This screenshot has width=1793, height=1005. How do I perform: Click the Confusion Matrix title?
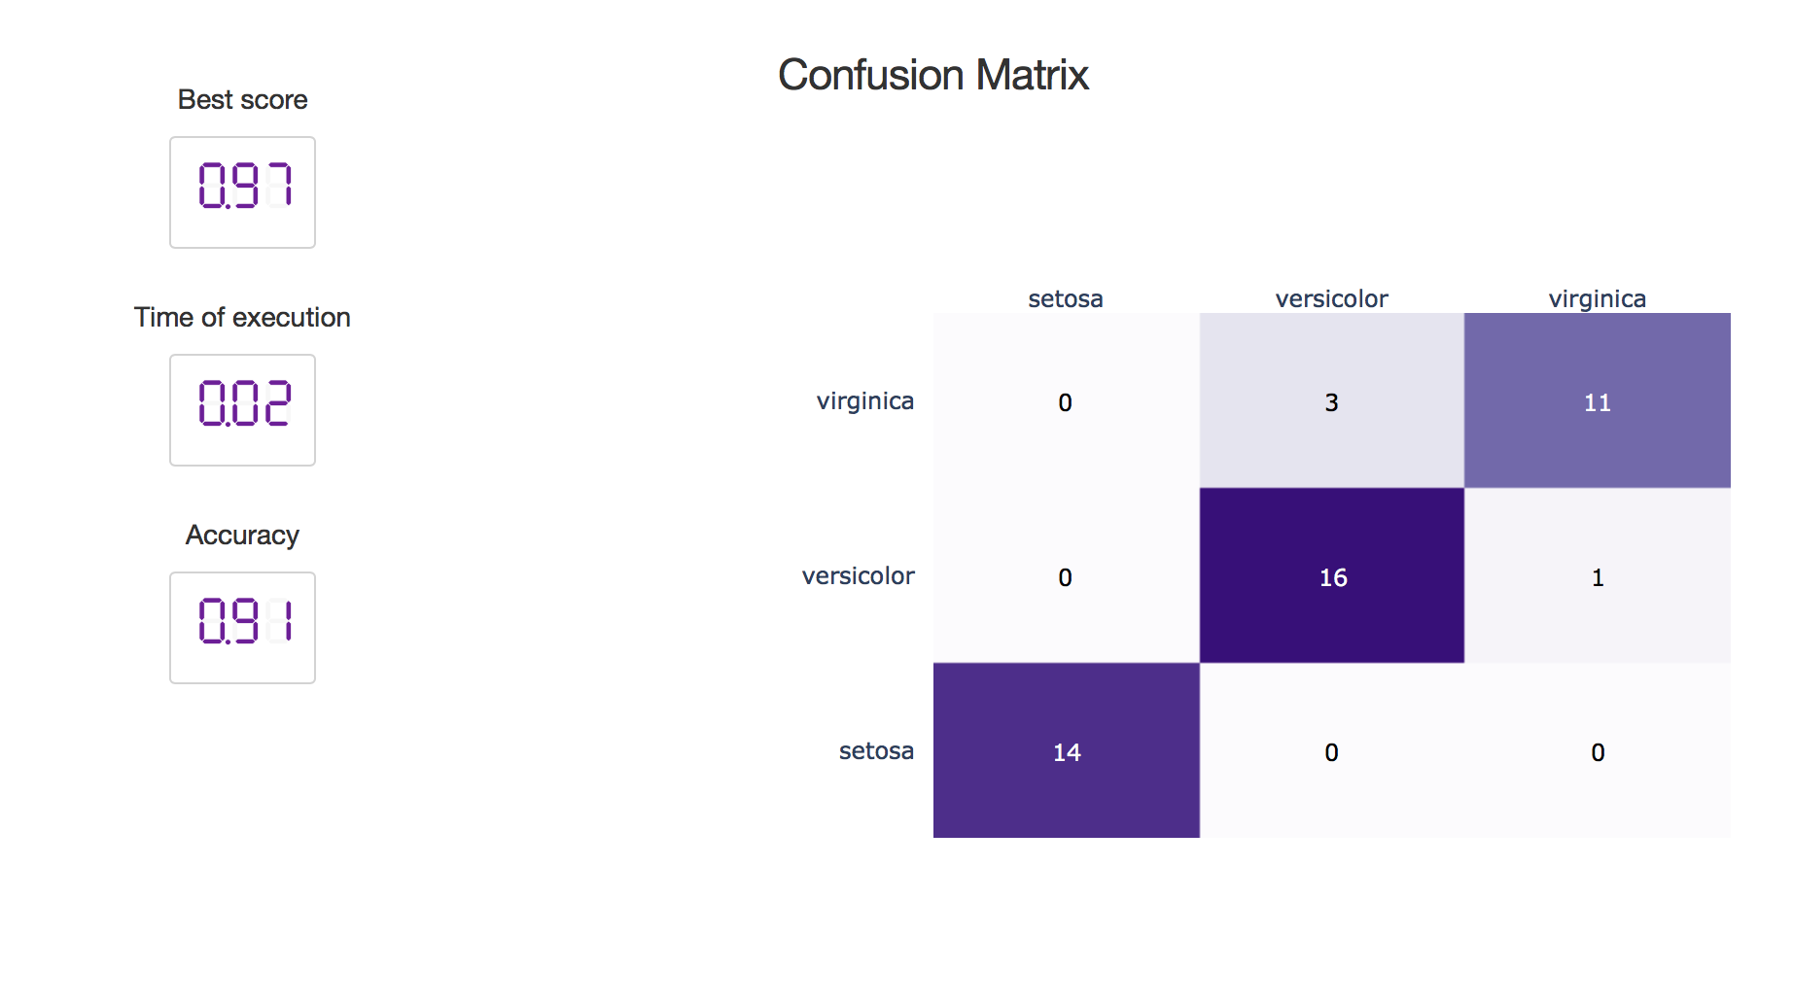point(933,75)
